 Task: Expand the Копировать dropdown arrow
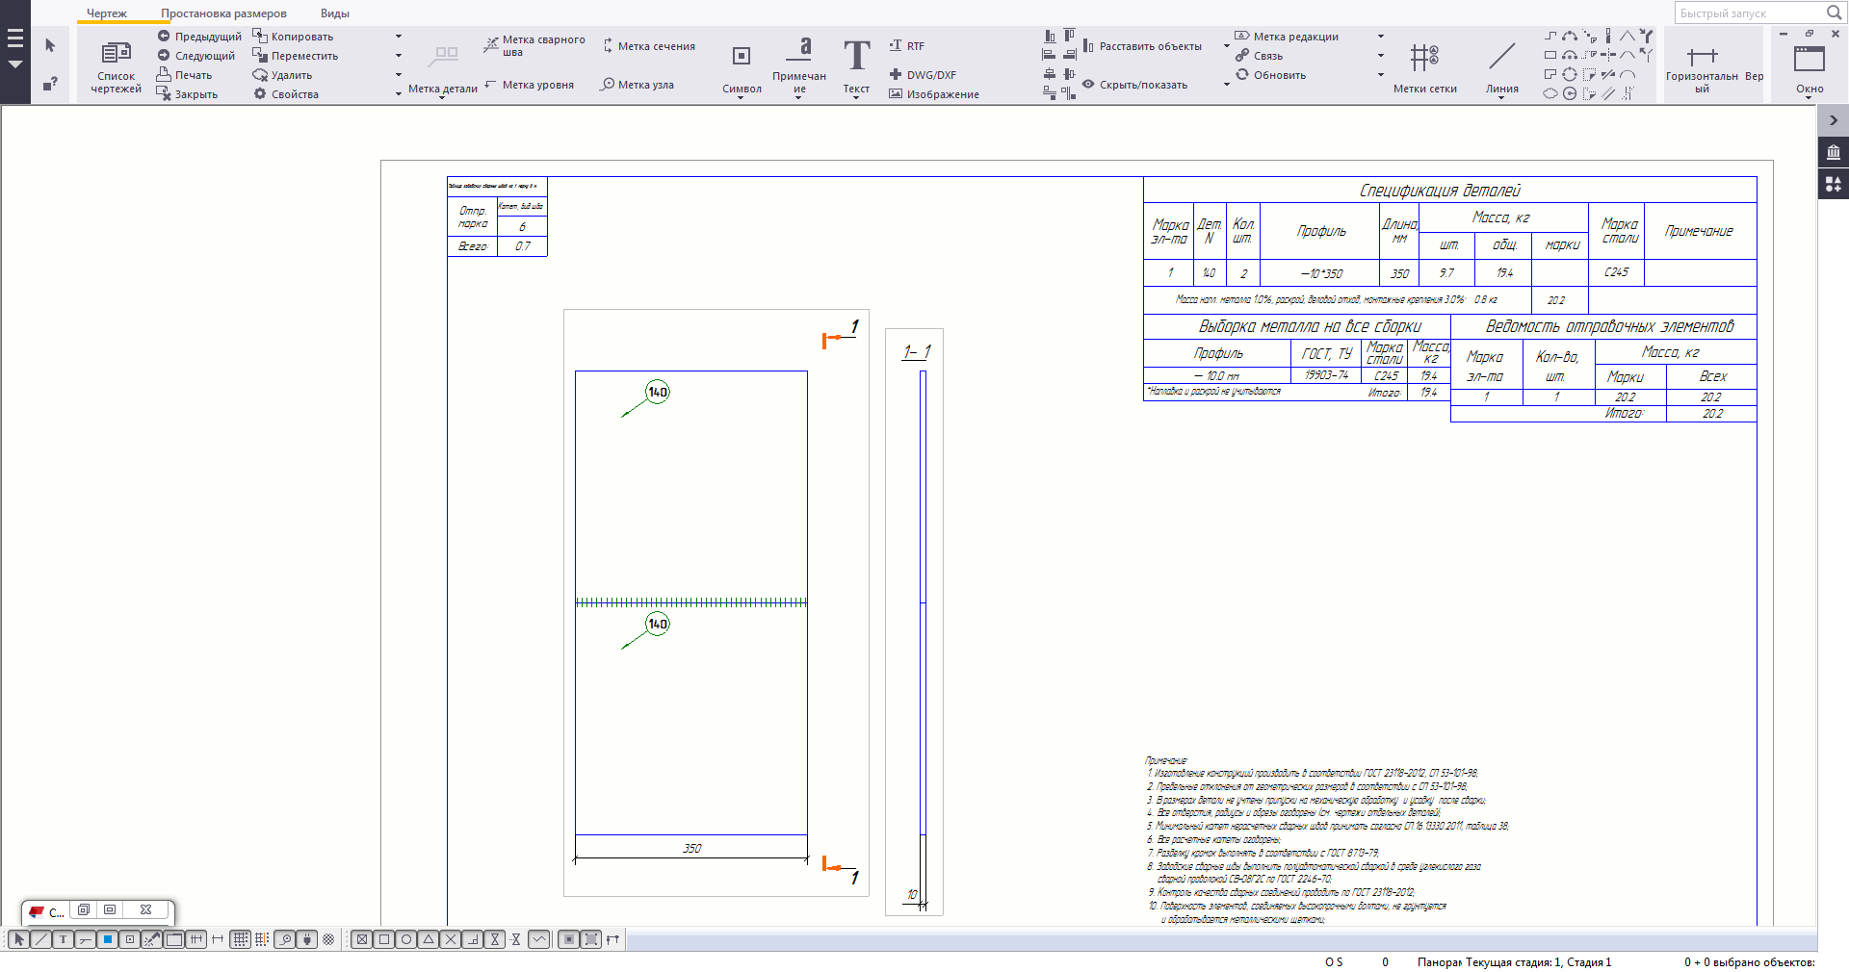[x=399, y=37]
